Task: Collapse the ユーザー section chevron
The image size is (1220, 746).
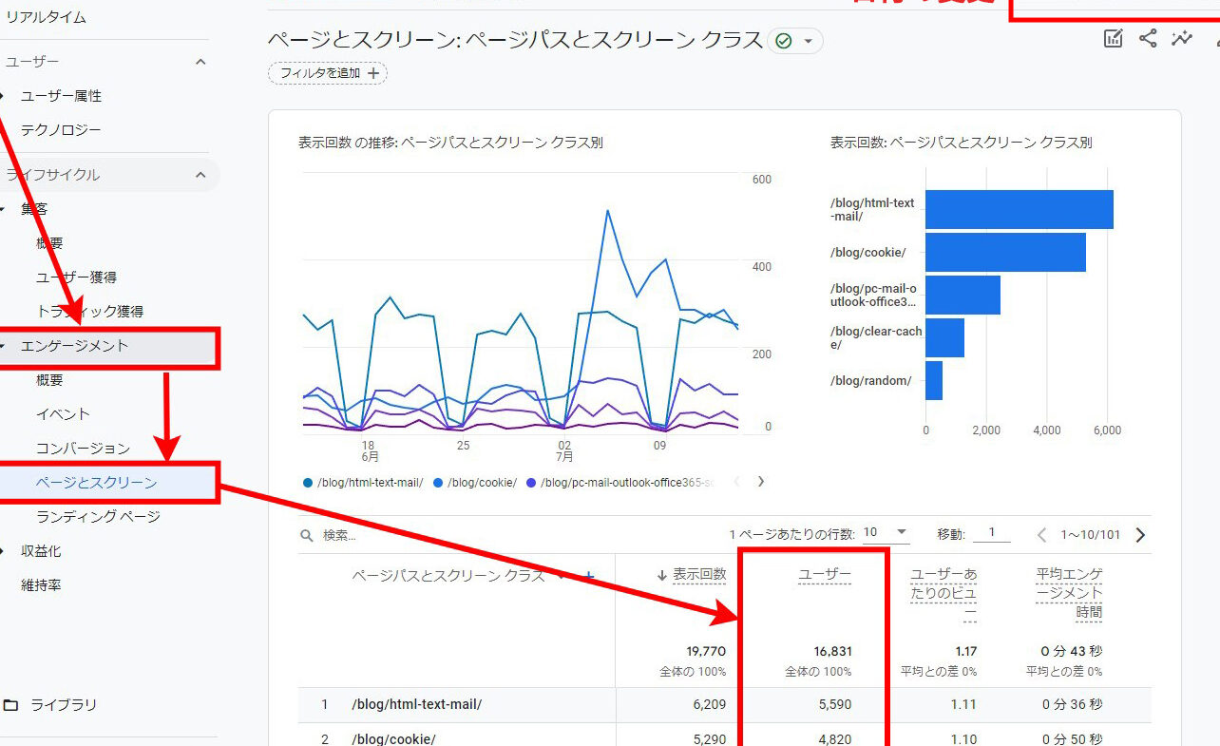Action: tap(200, 62)
